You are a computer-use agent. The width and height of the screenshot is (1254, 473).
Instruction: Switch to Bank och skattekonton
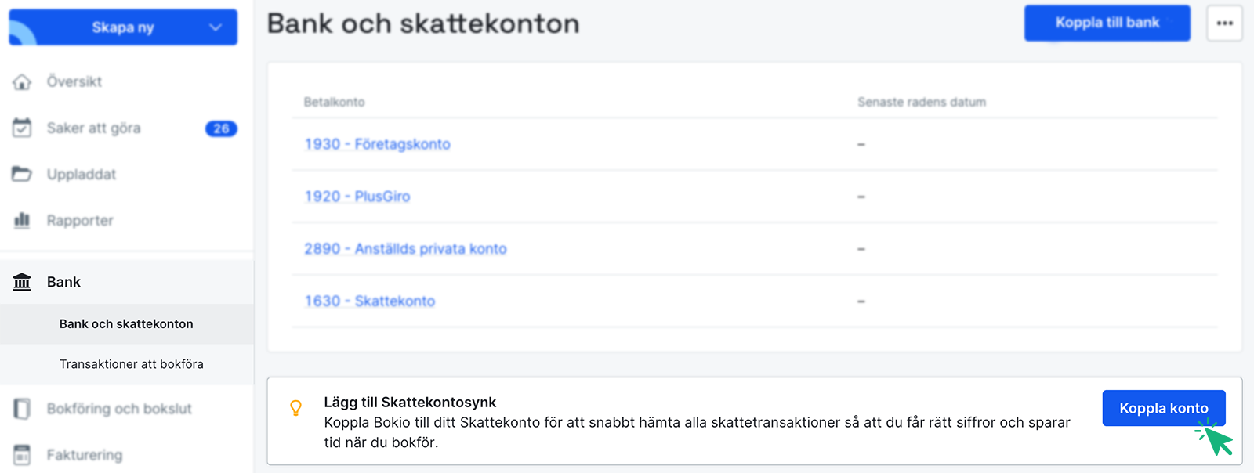pos(126,323)
